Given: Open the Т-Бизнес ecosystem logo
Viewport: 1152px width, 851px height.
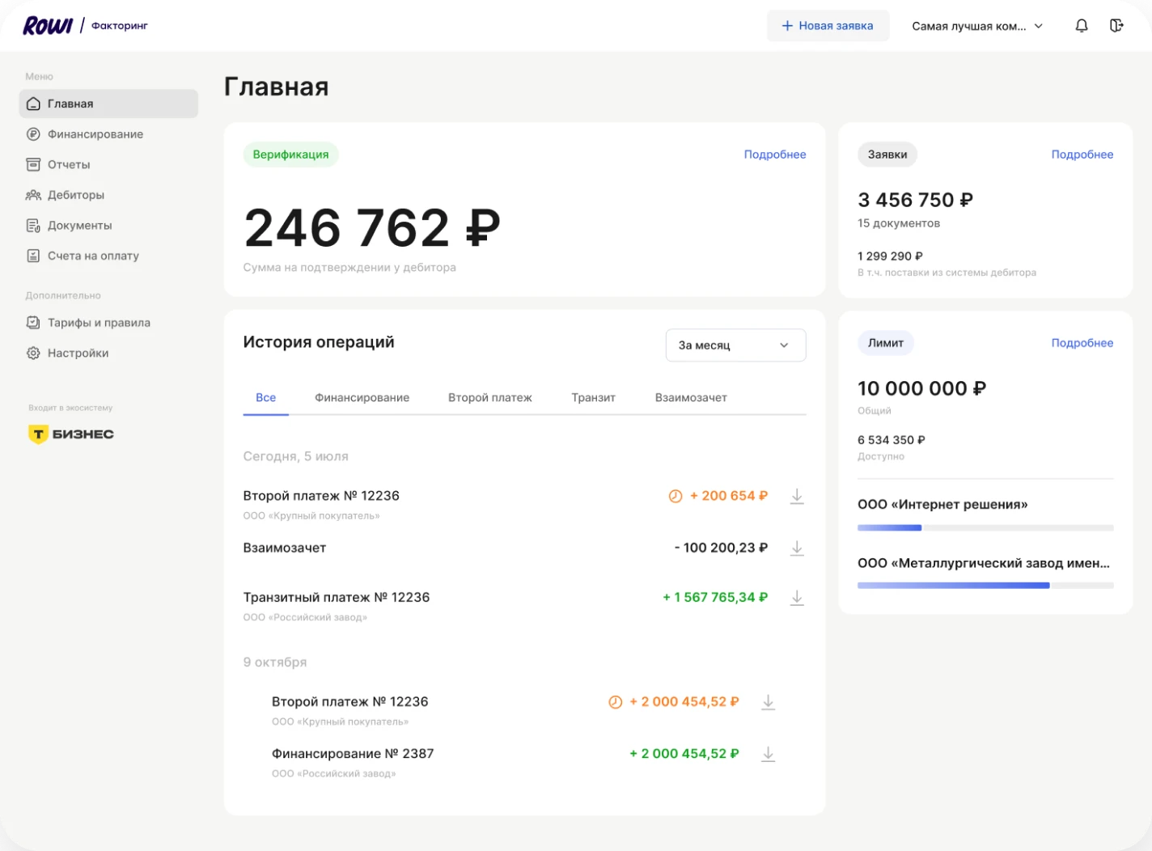Looking at the screenshot, I should (71, 434).
